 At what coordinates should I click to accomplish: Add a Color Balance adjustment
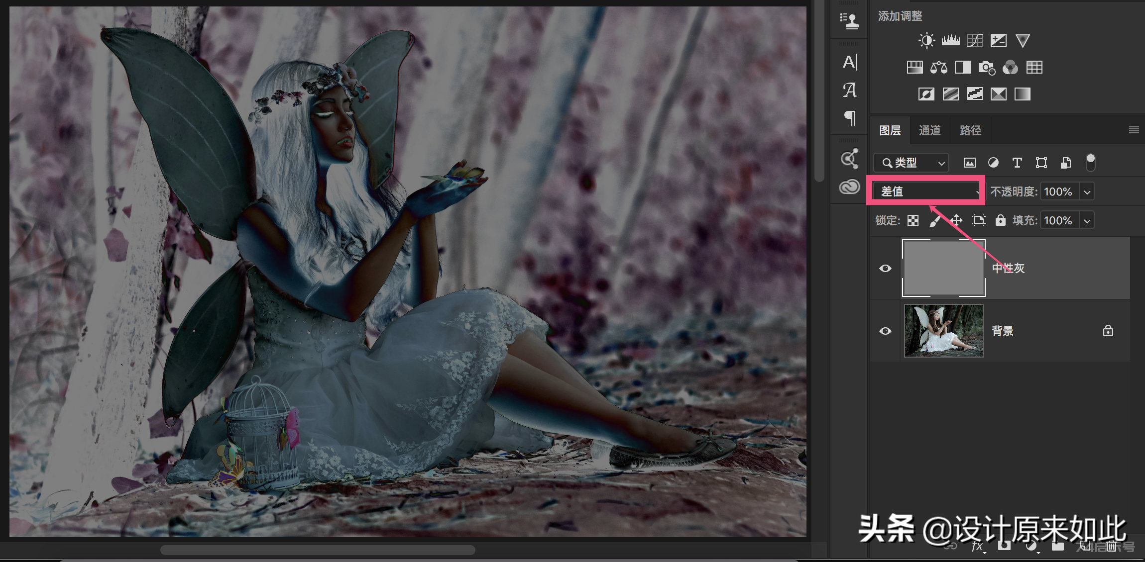(x=939, y=67)
